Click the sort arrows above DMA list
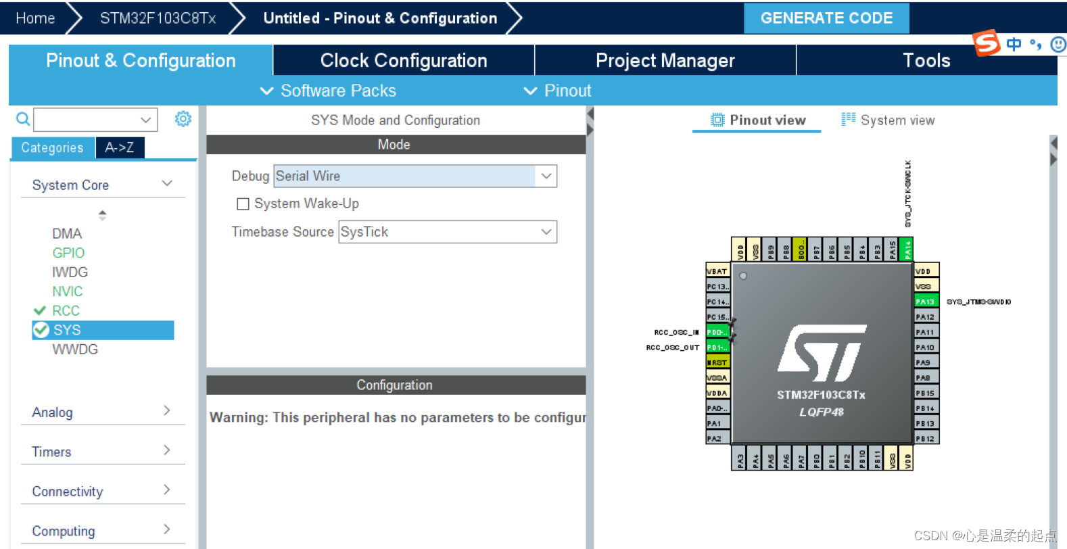This screenshot has width=1067, height=549. point(102,215)
